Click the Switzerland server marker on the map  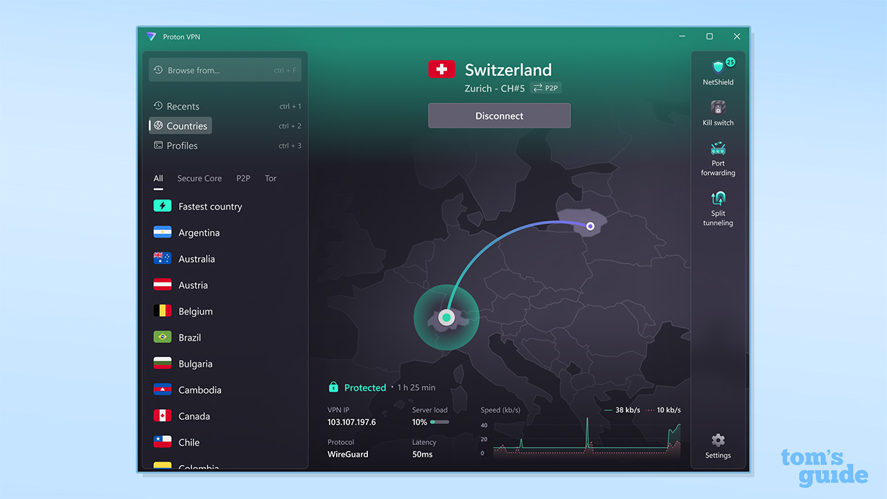tap(446, 317)
